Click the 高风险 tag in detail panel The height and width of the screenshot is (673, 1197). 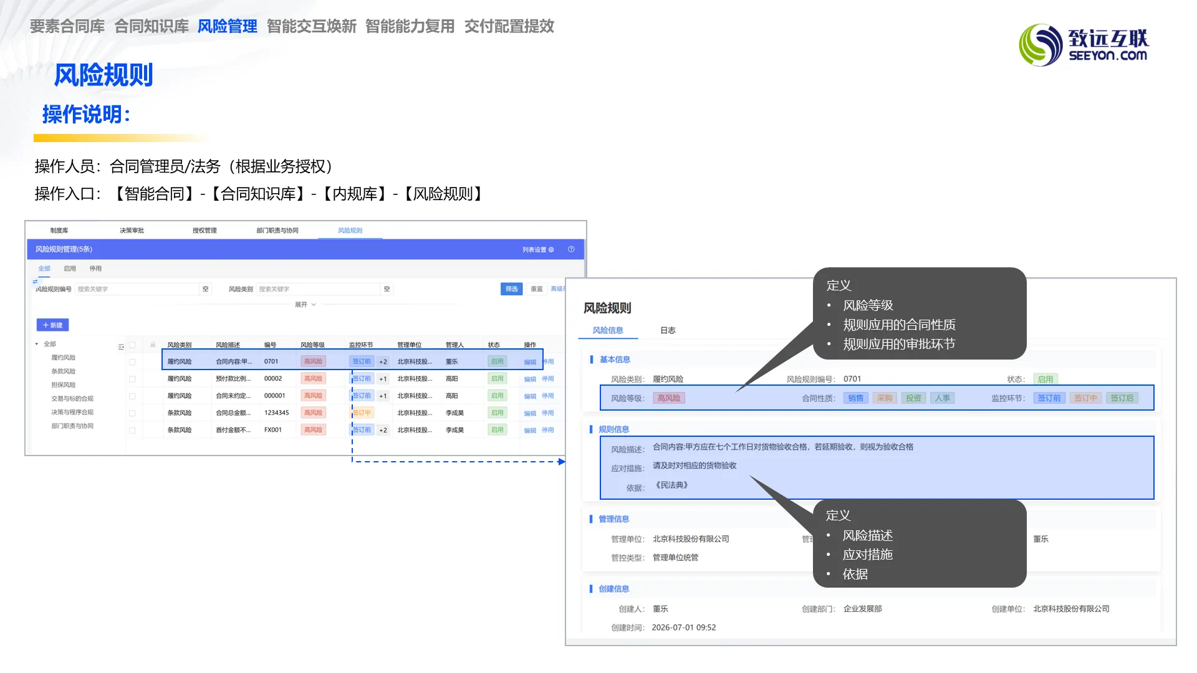[x=669, y=398]
